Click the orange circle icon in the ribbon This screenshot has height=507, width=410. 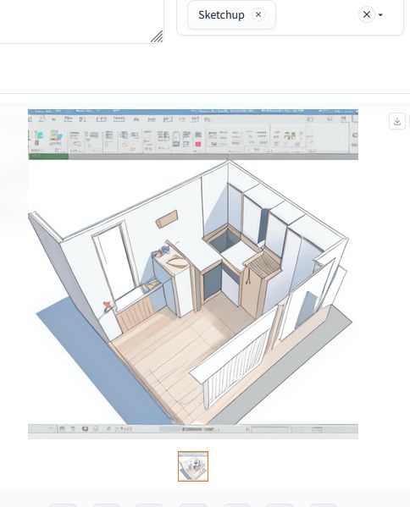click(x=125, y=145)
